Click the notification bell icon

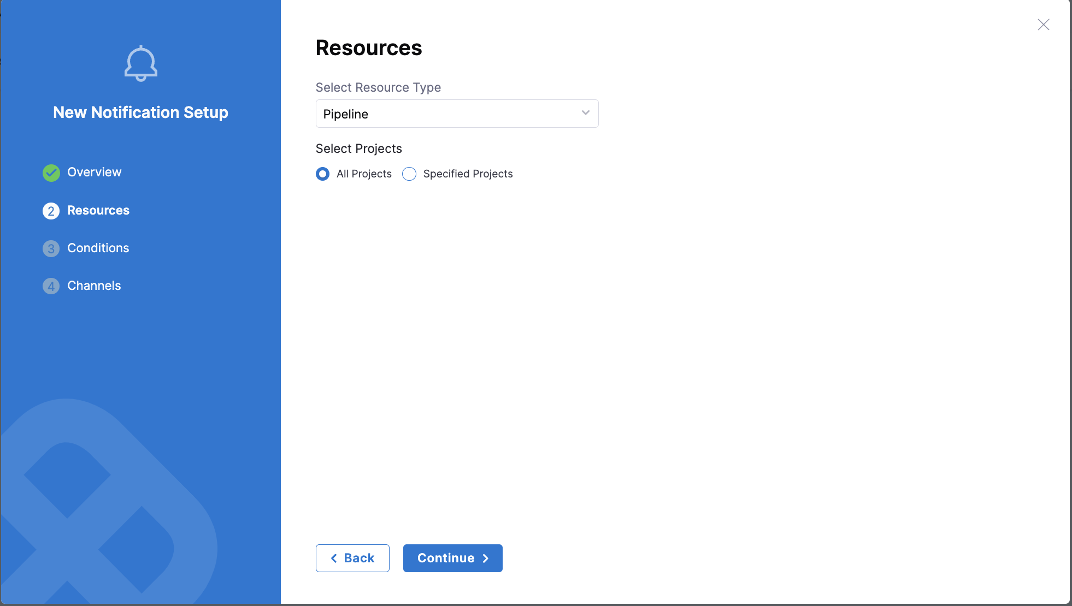[141, 63]
